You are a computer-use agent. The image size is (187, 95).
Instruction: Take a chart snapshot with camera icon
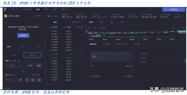[184, 28]
